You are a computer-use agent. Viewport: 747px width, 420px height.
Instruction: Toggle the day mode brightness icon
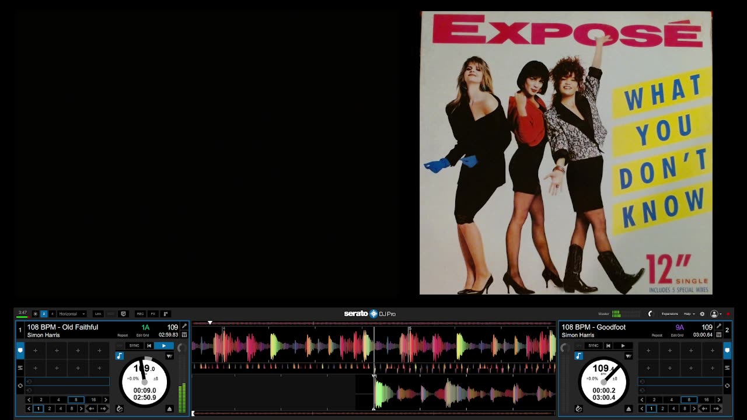35,314
